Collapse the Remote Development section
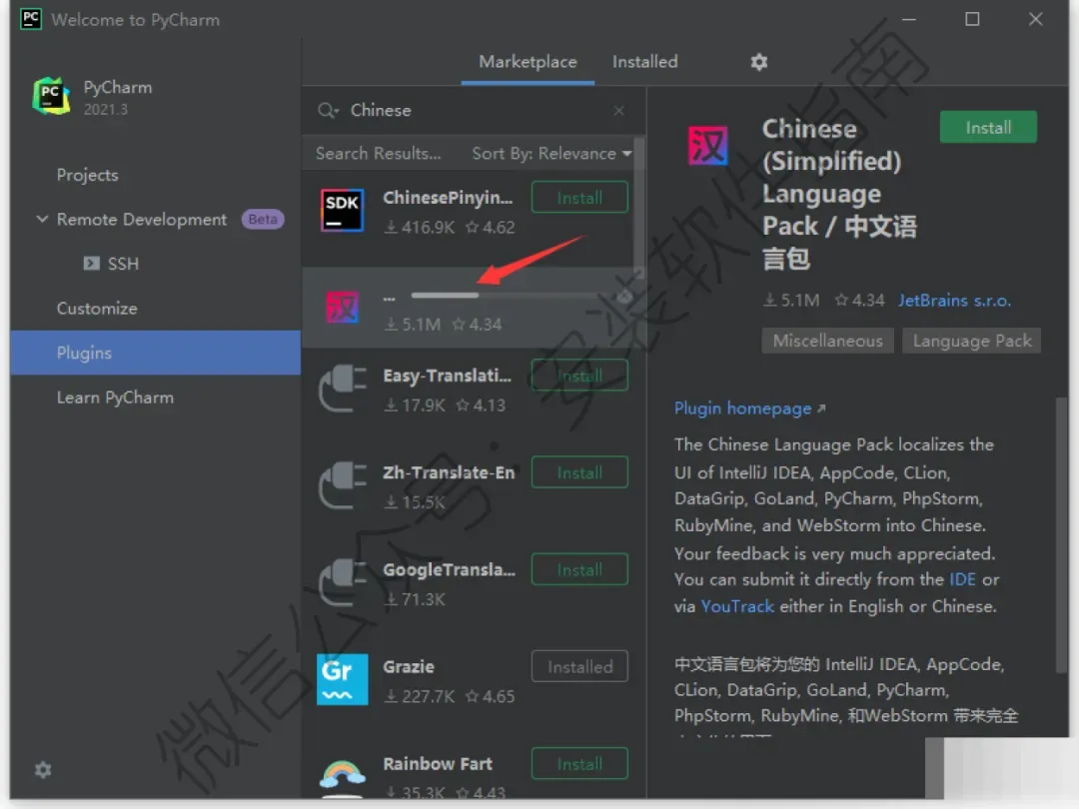Screen dimensions: 1079x809 coord(42,219)
